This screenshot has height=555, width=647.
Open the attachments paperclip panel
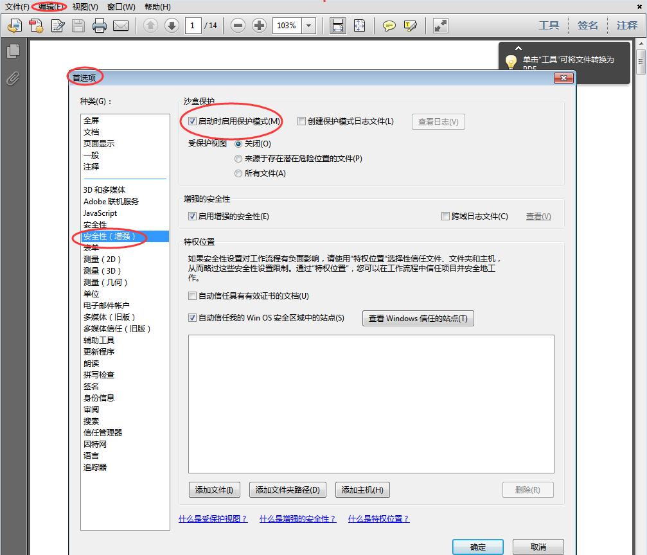(12, 79)
